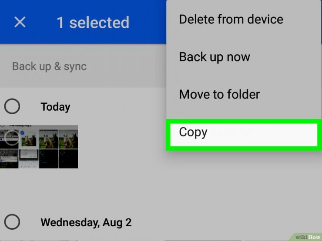Click the Wednesday, Aug 2 date header
Screen dimensions: 322x241
[86, 222]
